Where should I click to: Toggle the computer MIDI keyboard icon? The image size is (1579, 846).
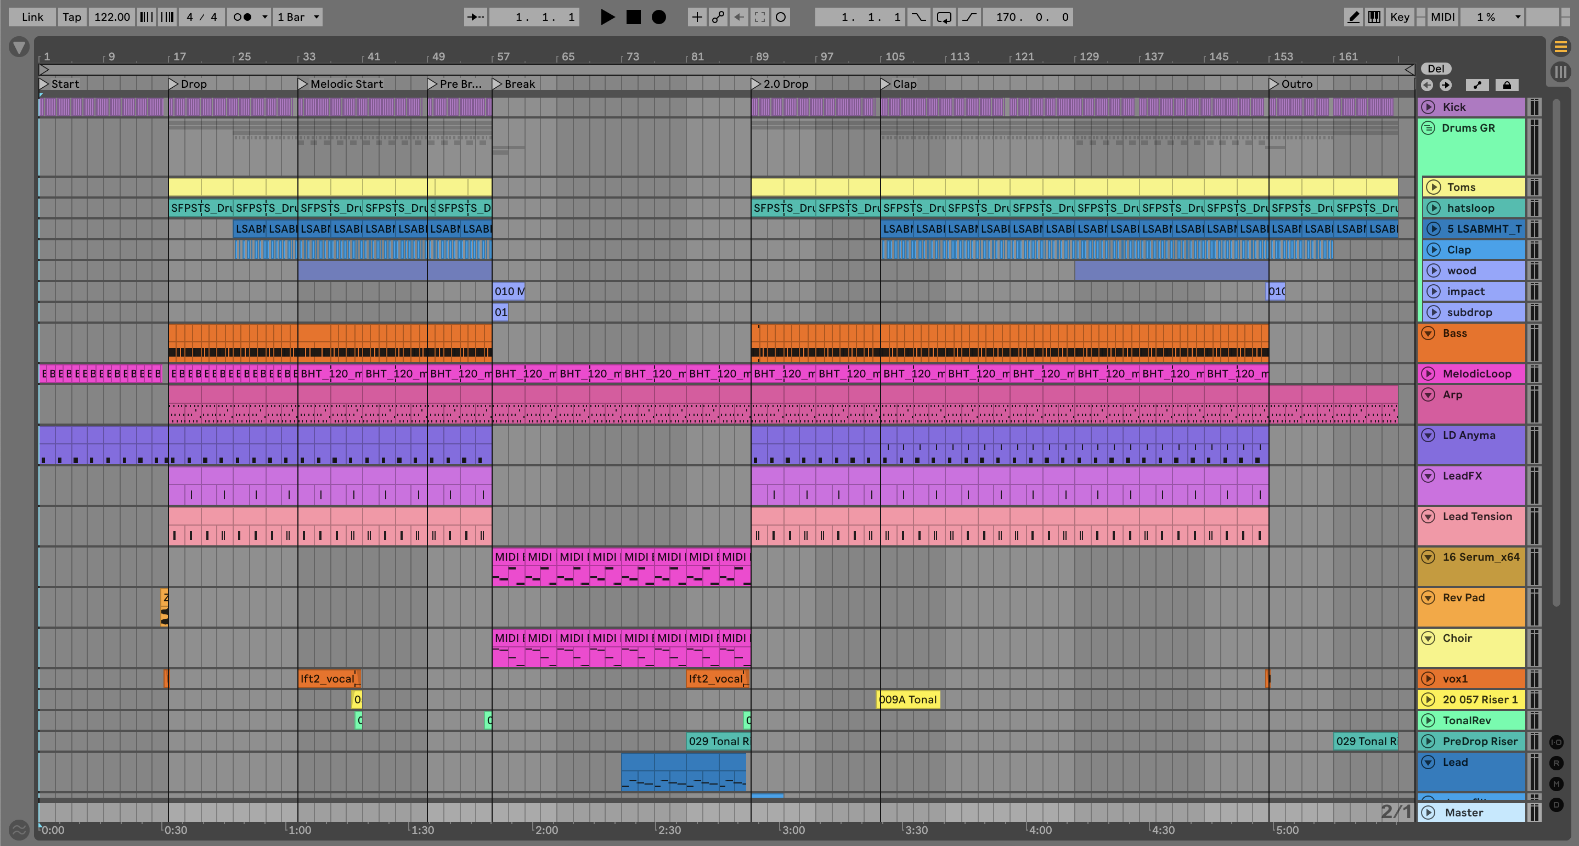click(1374, 17)
